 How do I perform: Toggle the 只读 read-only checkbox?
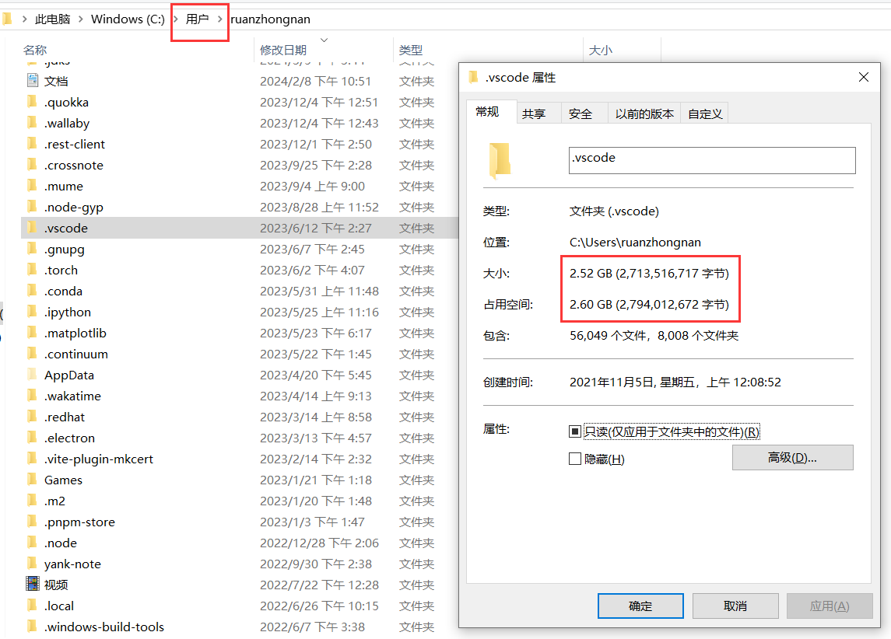click(574, 432)
